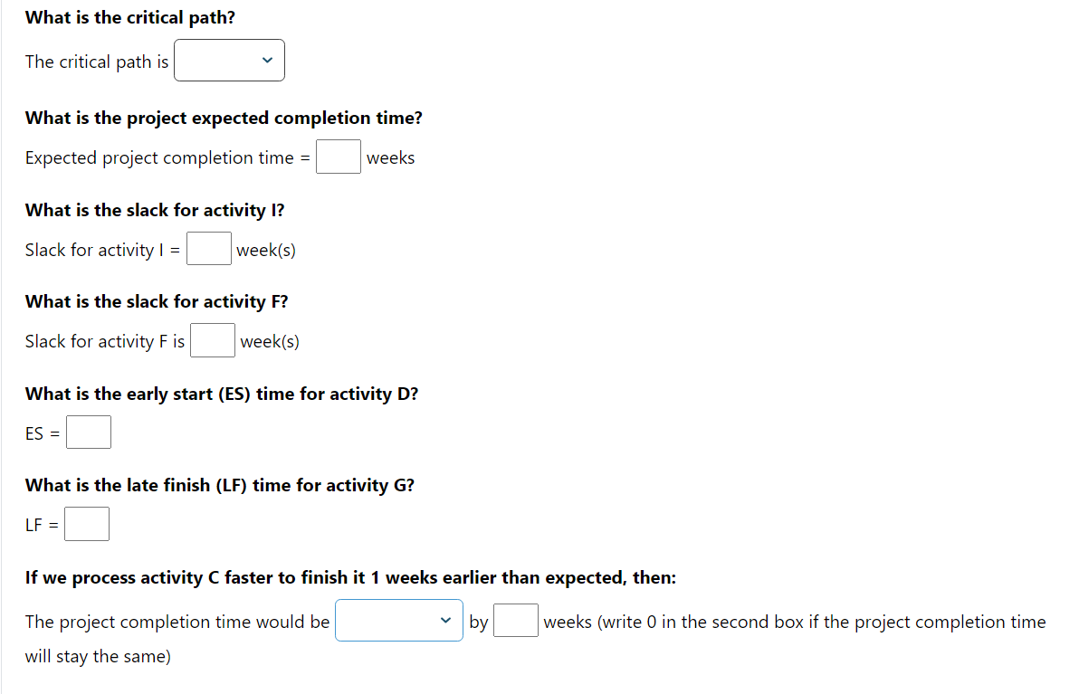Click the expected project completion time input box

(338, 157)
